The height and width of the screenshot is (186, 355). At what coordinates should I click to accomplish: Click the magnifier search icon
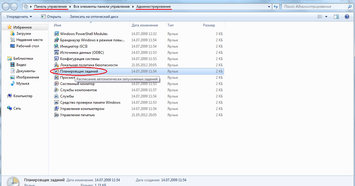350,7
